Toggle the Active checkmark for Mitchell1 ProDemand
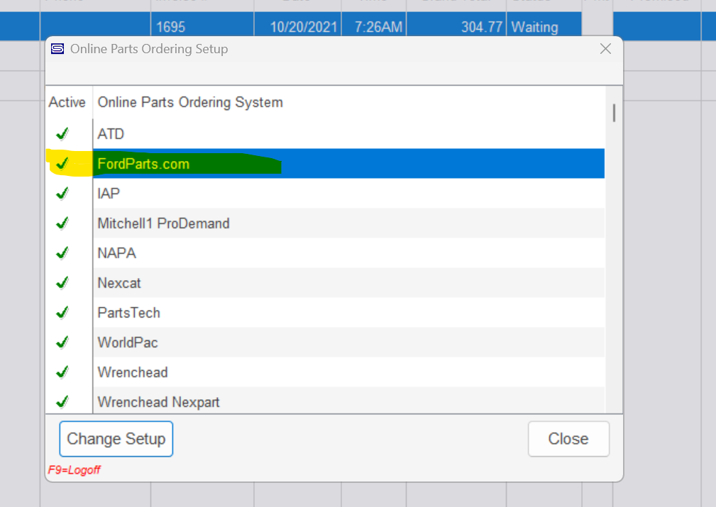 coord(62,223)
